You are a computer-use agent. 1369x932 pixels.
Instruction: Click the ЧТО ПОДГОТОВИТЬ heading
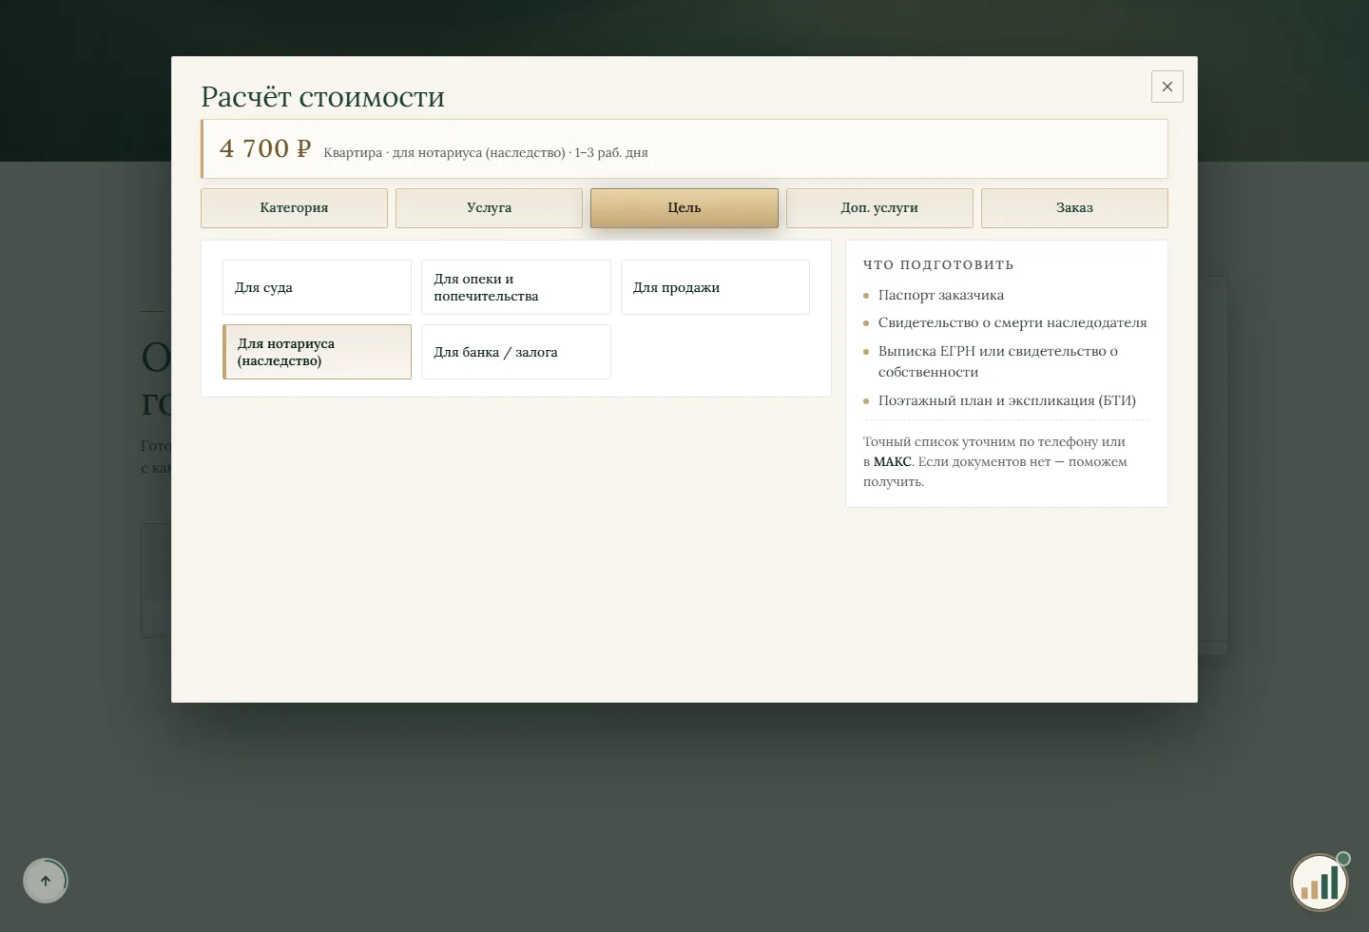coord(938,265)
